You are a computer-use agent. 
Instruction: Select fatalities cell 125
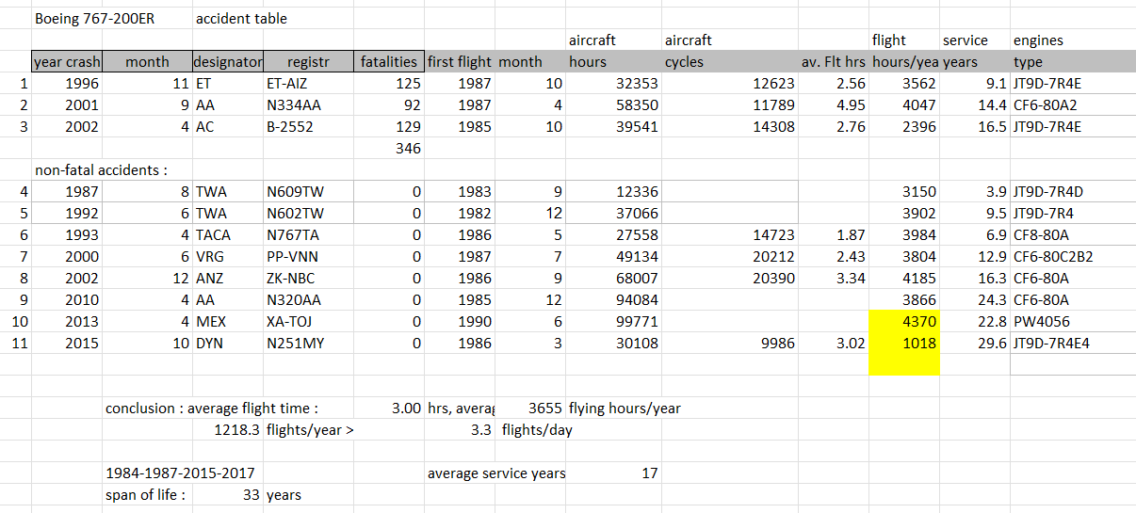click(389, 83)
